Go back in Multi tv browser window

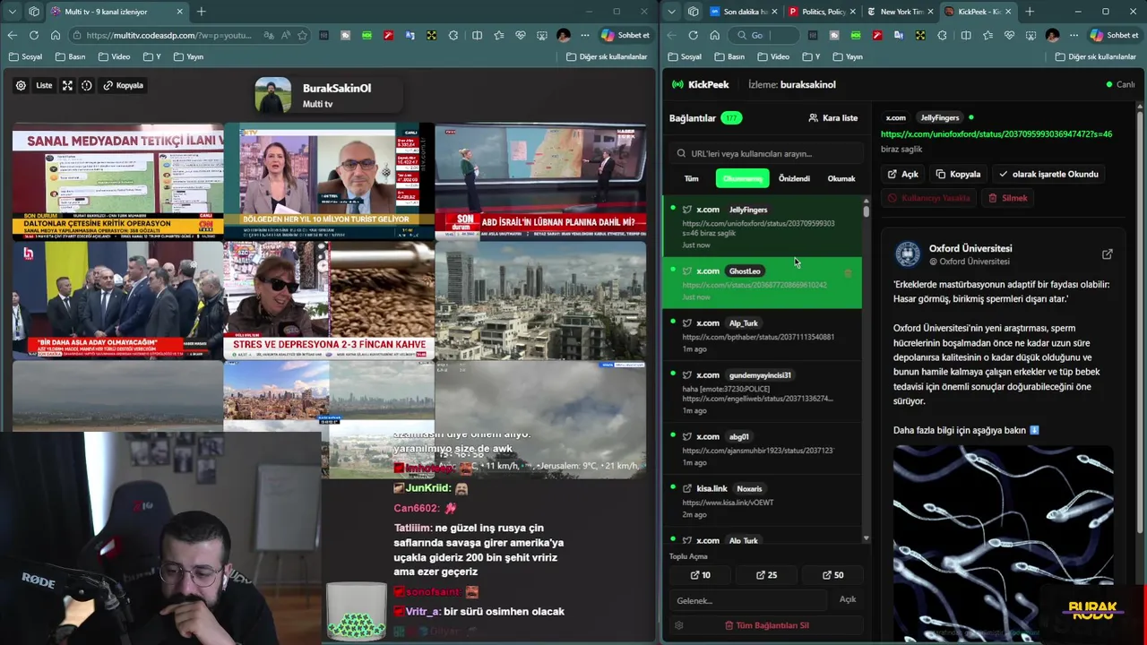(x=13, y=35)
